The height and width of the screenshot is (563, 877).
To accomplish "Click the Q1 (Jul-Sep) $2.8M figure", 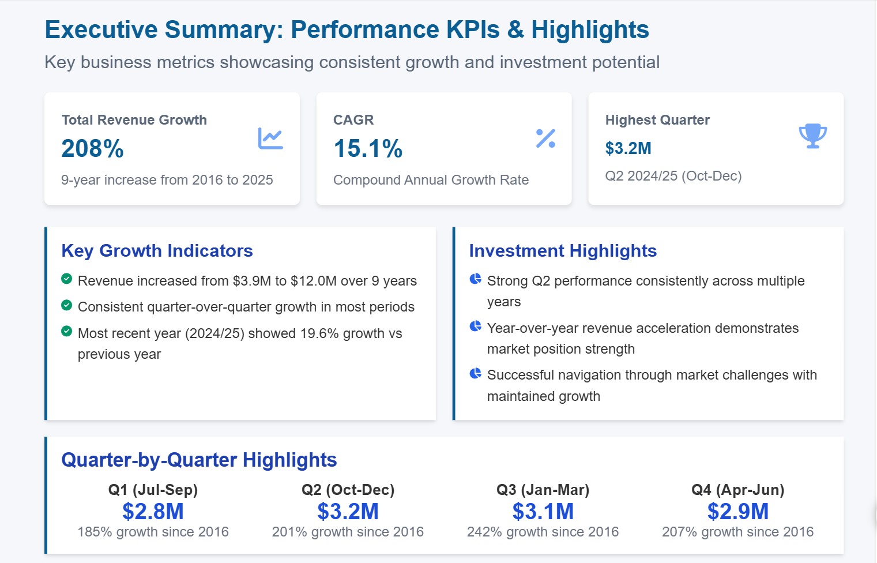I will point(153,512).
